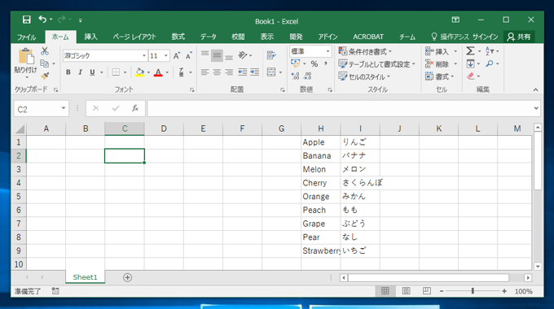Click decrease decimal icon
Image resolution: width=554 pixels, height=309 pixels.
pos(307,76)
